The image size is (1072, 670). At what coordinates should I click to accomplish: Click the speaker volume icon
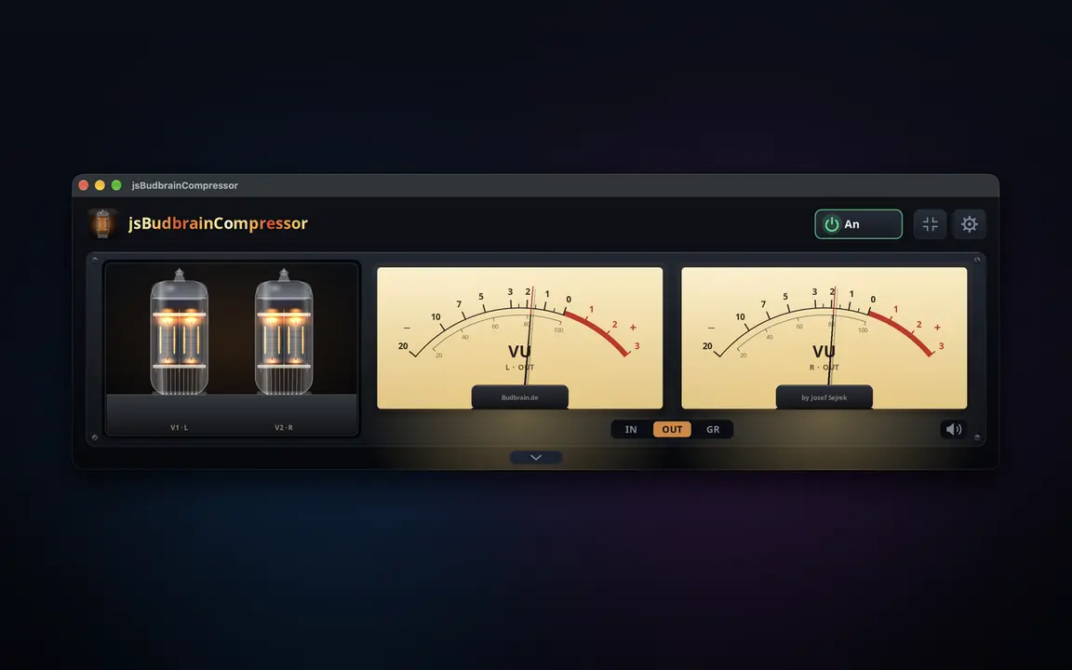(954, 429)
